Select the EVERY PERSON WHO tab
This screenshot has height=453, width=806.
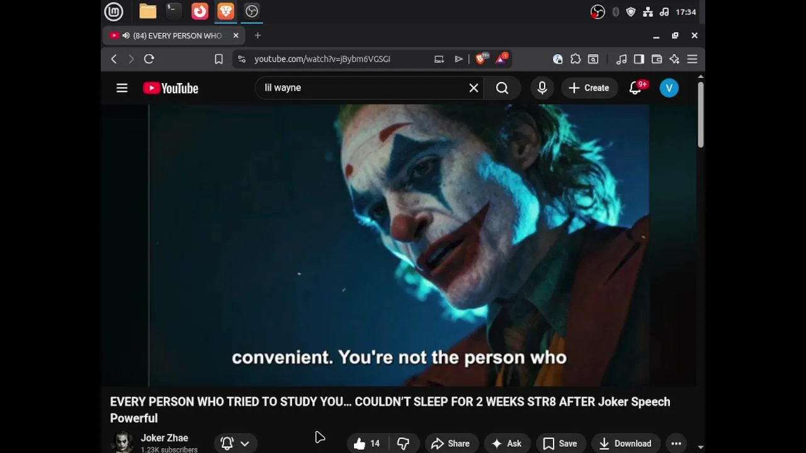tap(174, 36)
